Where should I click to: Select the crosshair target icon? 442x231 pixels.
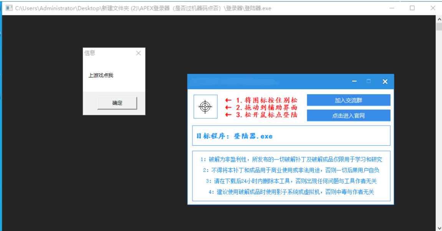click(205, 106)
